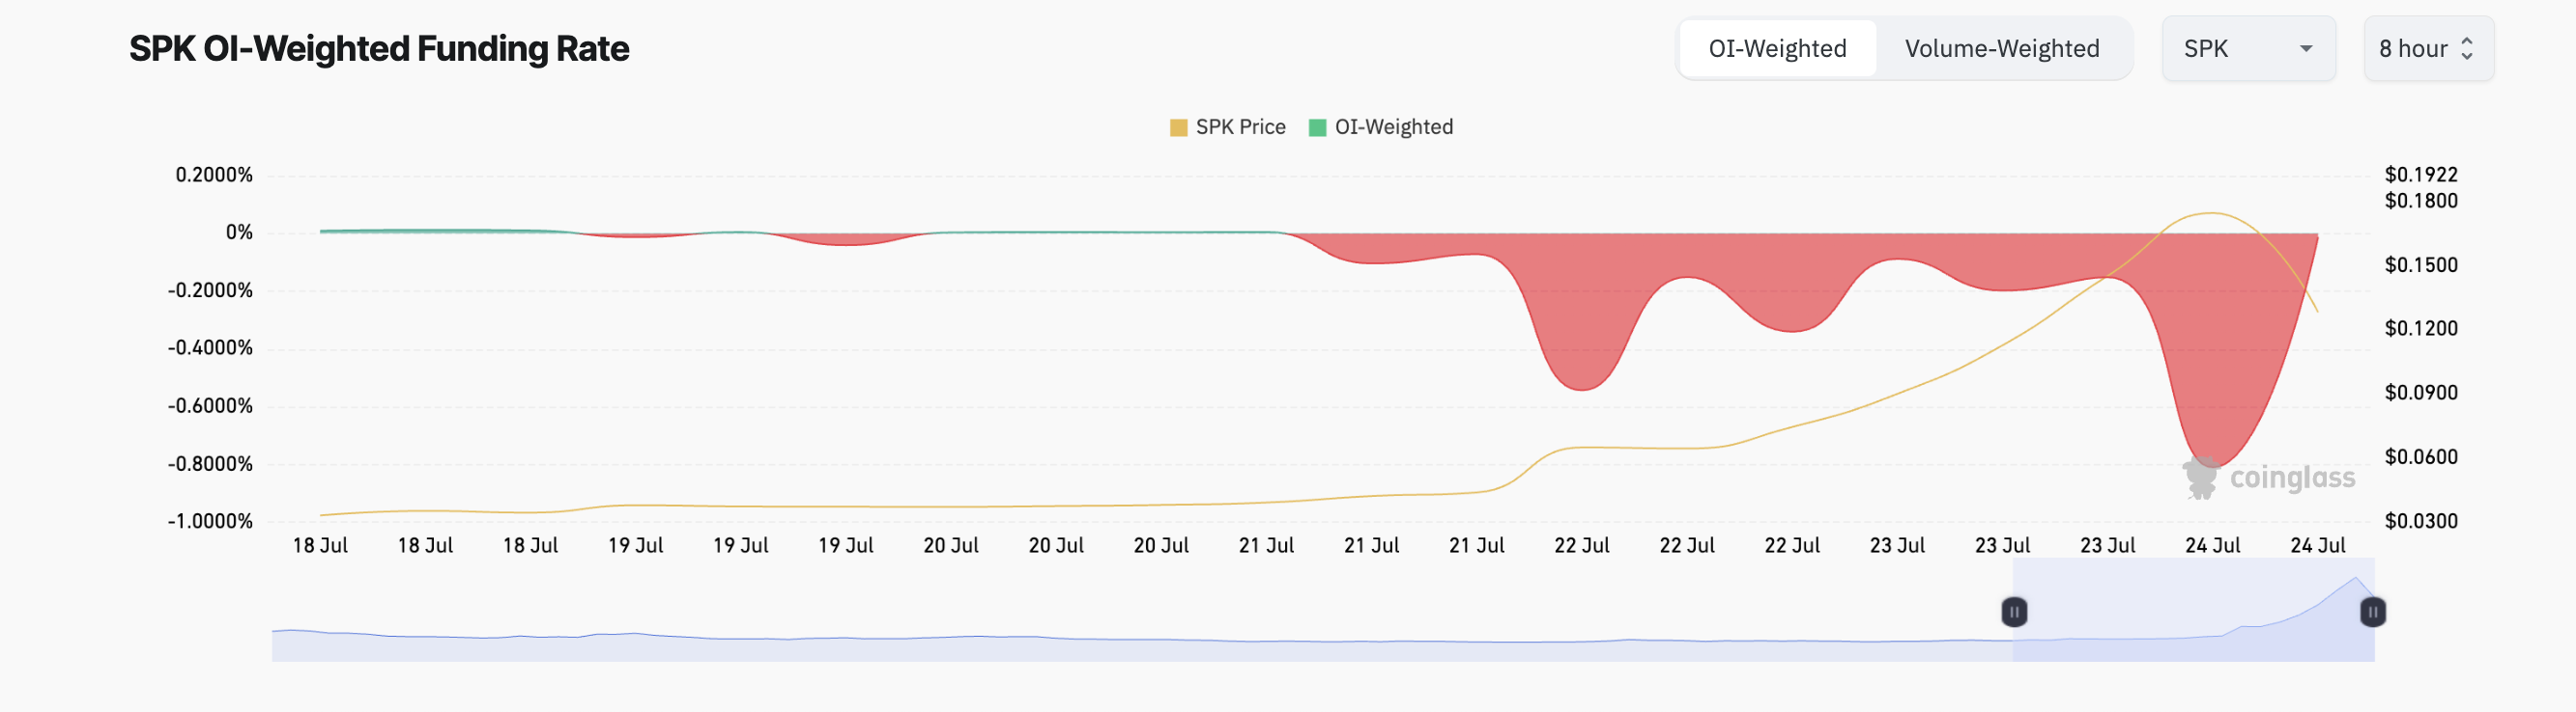The width and height of the screenshot is (2576, 712).
Task: Toggle the OI-Weighted series legend label
Action: tap(1393, 127)
